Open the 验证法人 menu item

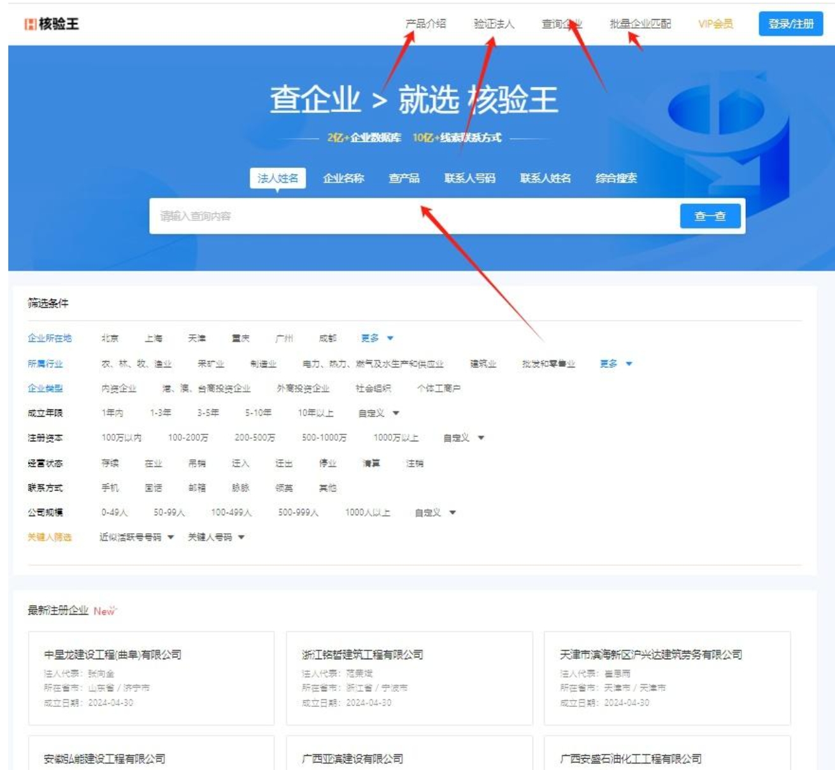494,24
